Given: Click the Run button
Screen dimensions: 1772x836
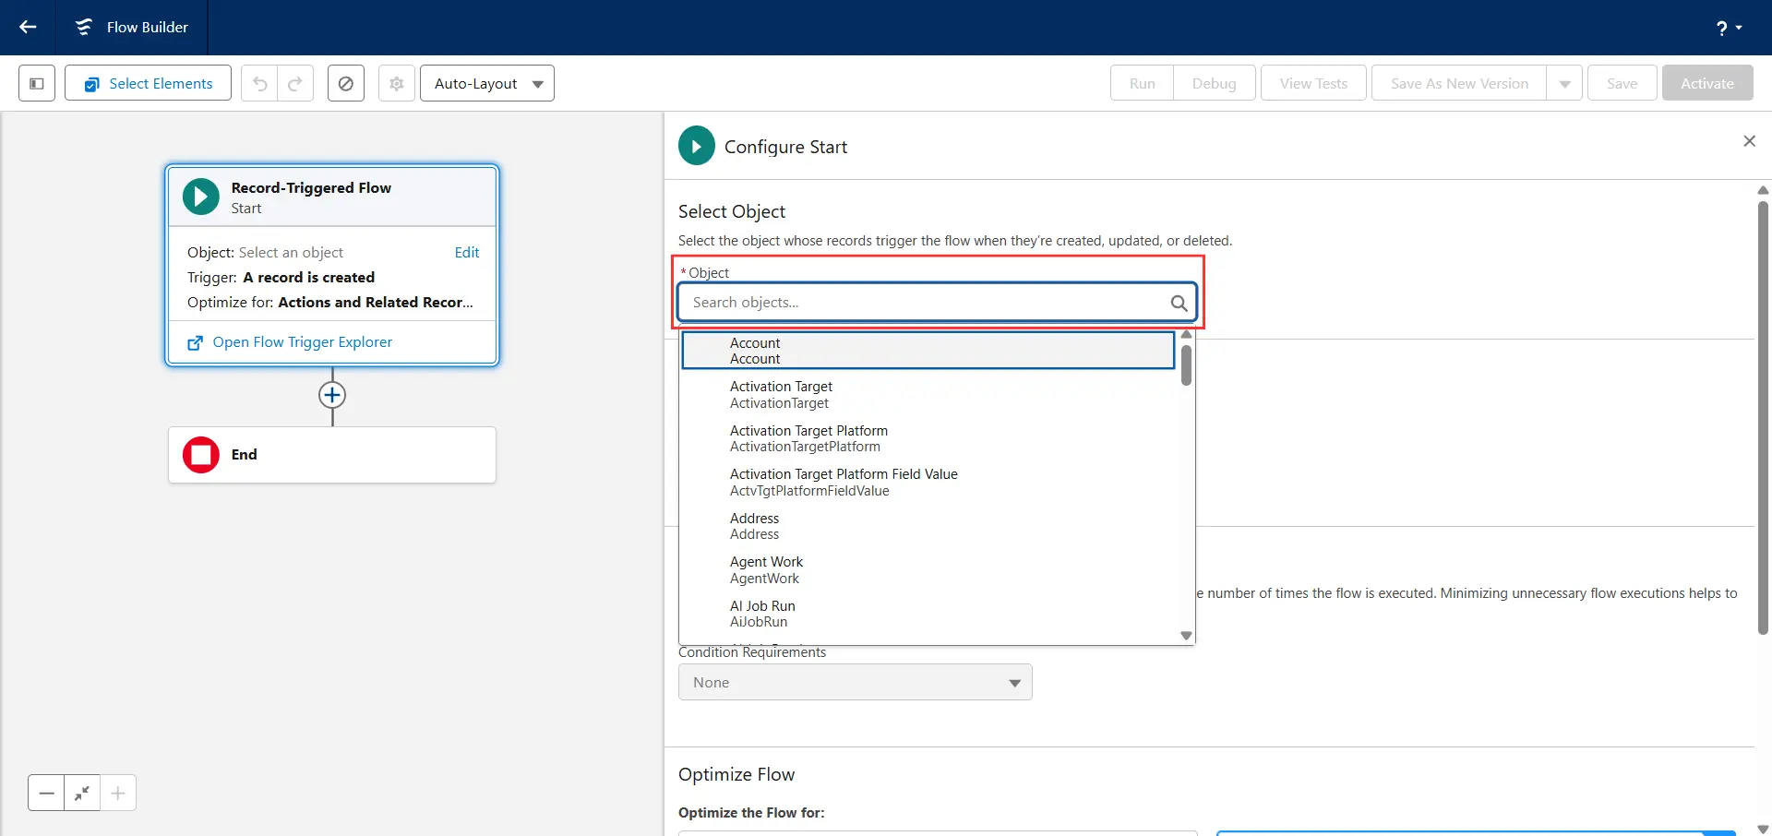Looking at the screenshot, I should 1142,83.
